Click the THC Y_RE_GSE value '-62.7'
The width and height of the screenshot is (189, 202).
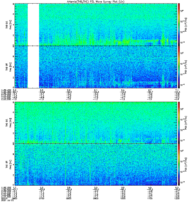(x=15, y=189)
